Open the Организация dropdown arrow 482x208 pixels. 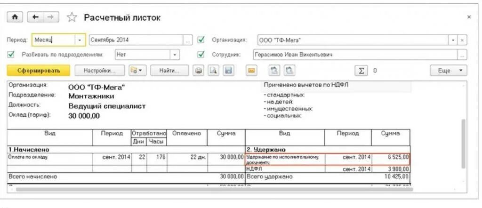click(x=453, y=40)
